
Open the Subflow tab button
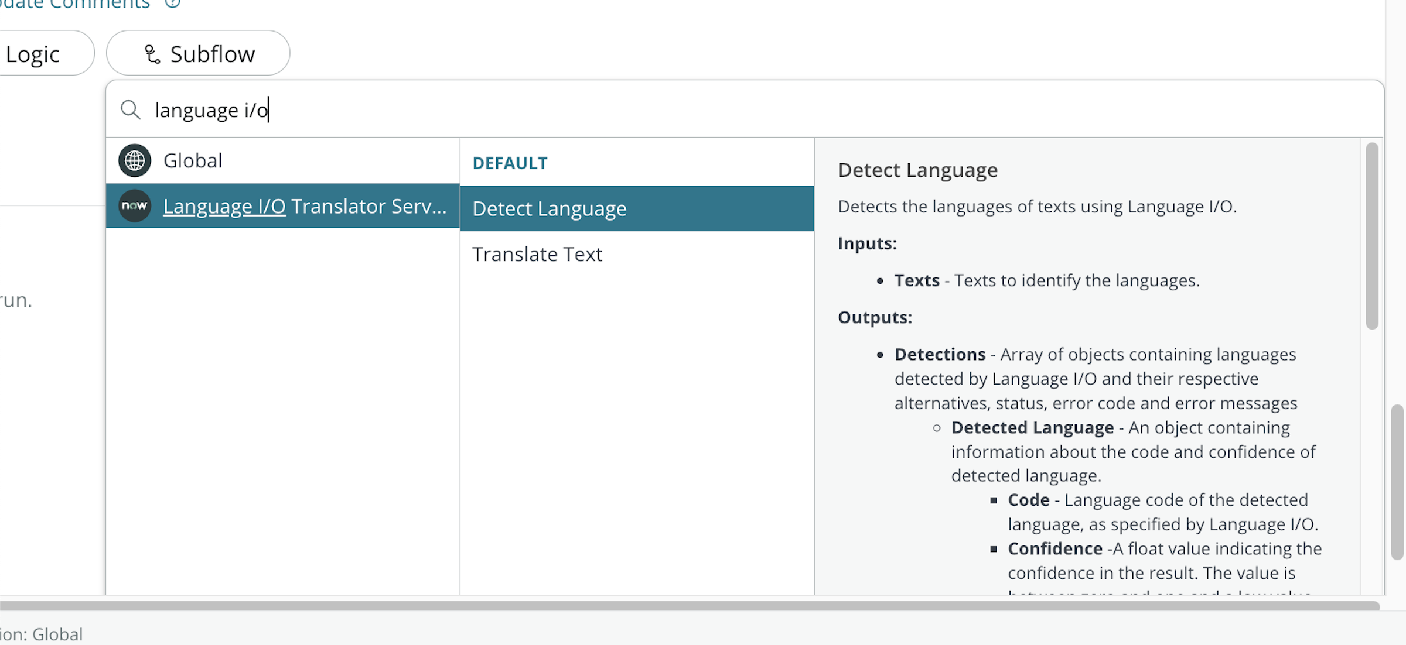(198, 53)
